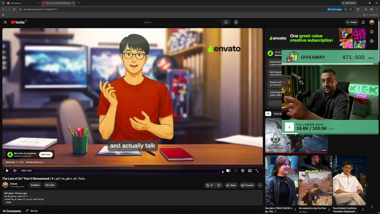380x214 pixels.
Task: Open the media controls icon in Chrome toolbar
Action: click(366, 9)
